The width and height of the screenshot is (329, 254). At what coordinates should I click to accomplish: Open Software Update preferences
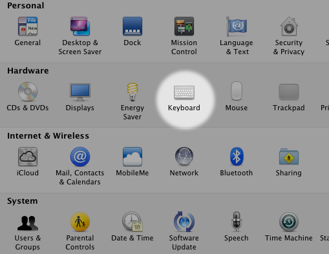[184, 222]
